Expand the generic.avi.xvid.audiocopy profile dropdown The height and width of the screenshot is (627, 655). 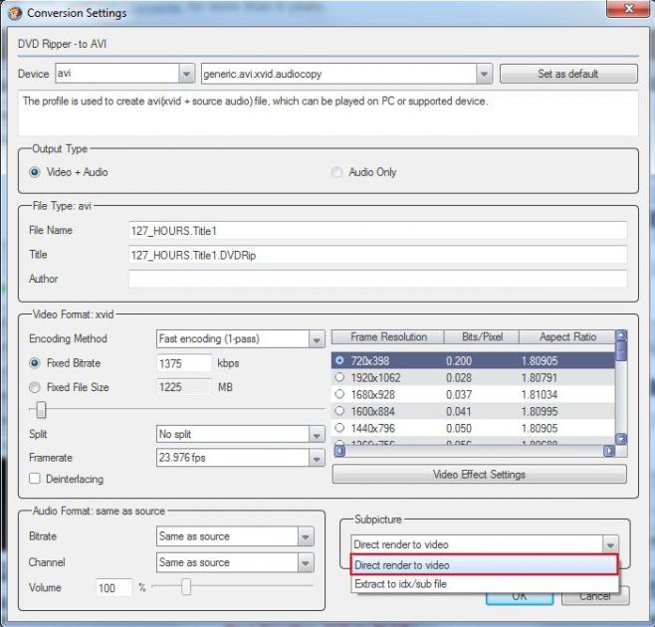[x=483, y=74]
